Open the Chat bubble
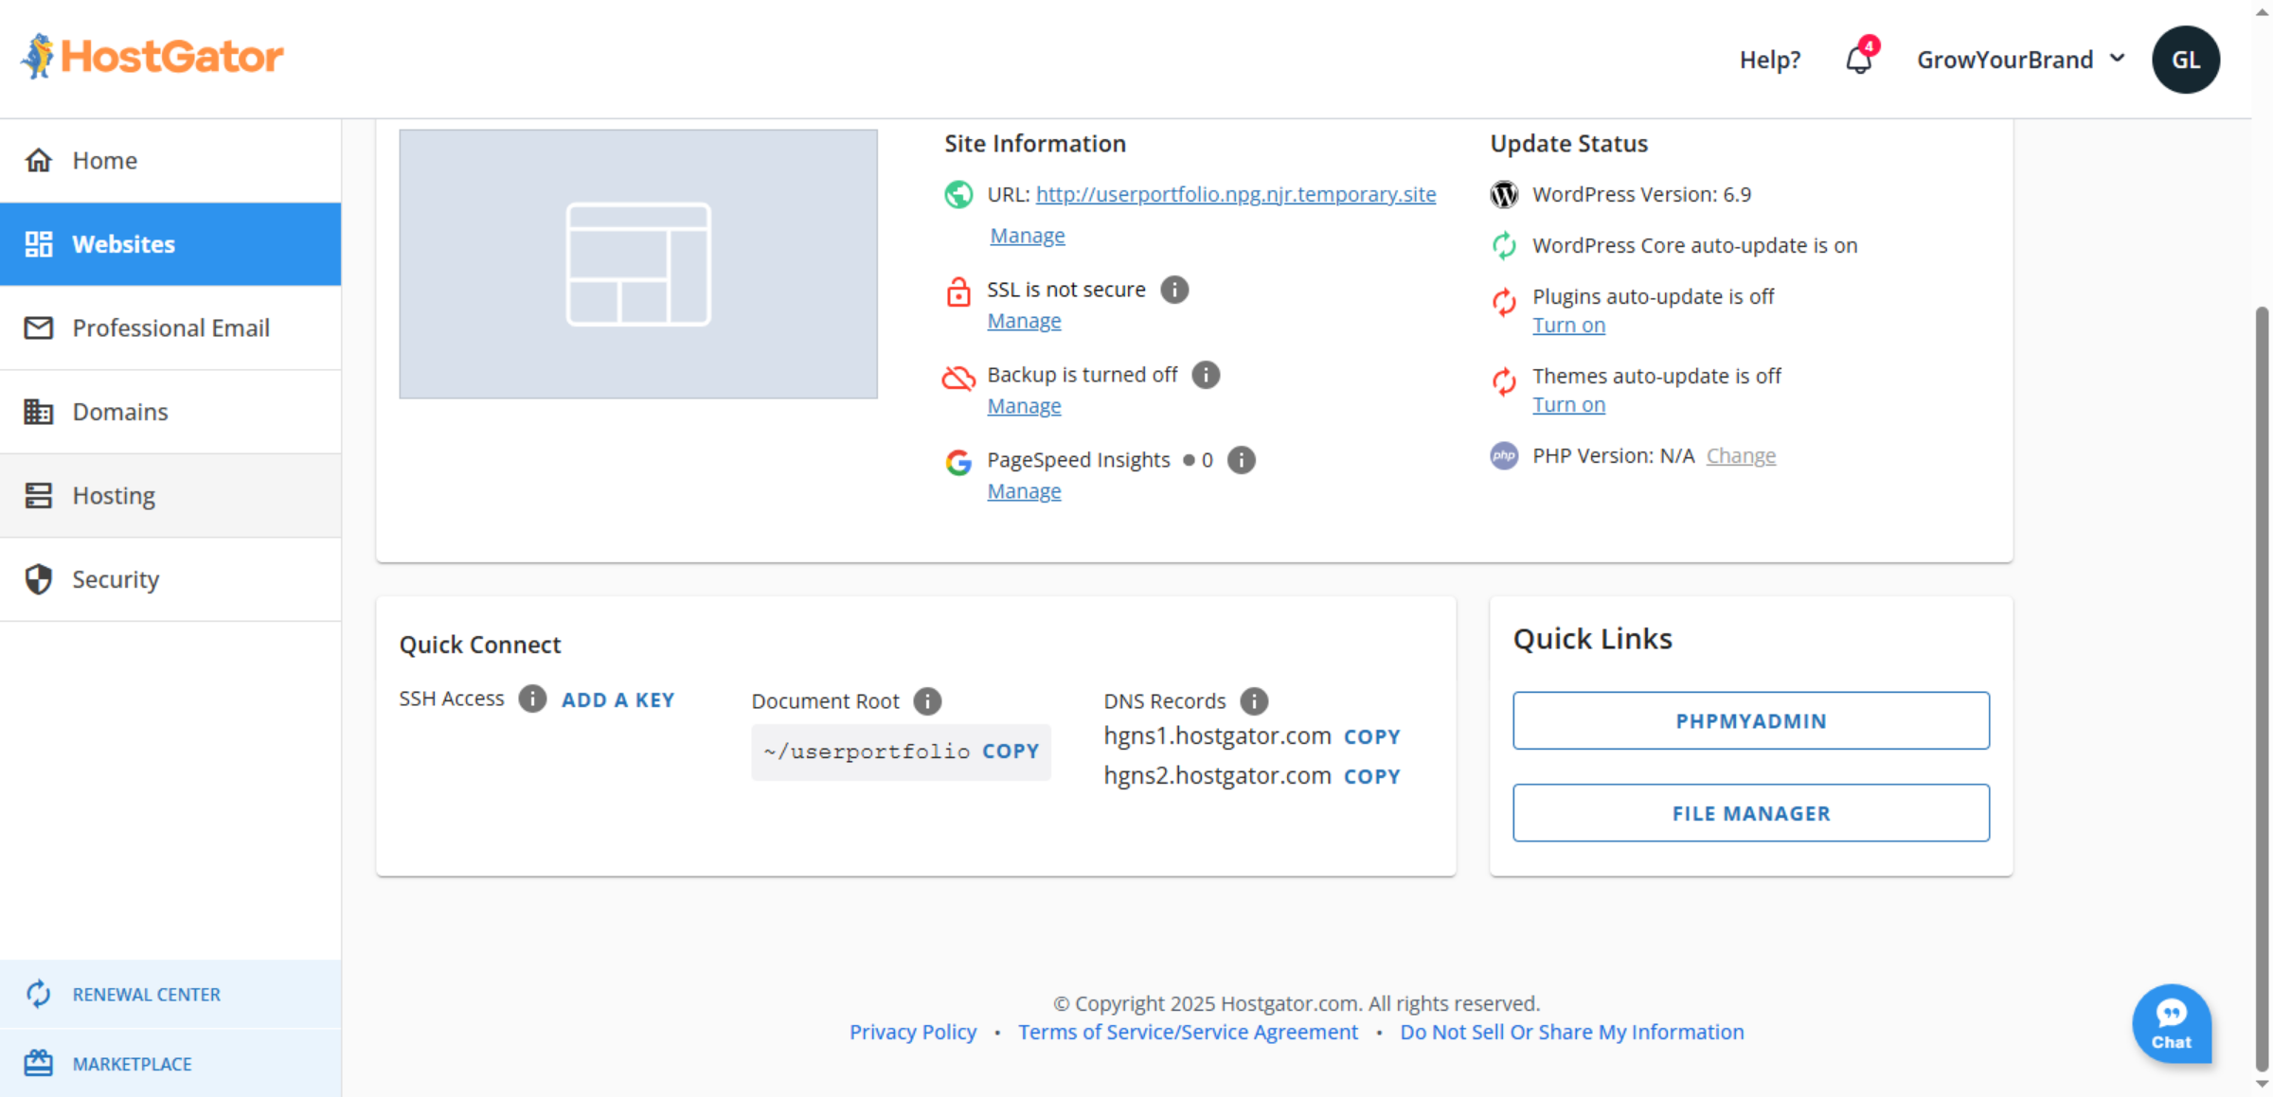 [2172, 1023]
